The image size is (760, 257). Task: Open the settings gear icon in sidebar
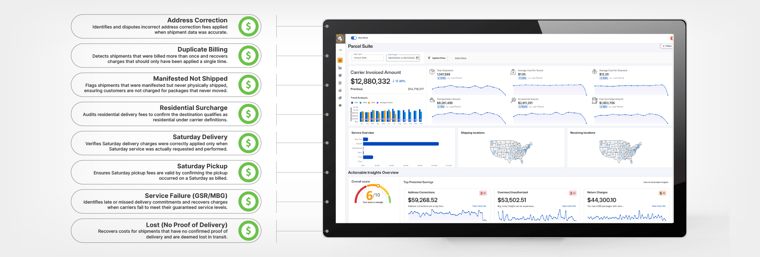[x=340, y=105]
